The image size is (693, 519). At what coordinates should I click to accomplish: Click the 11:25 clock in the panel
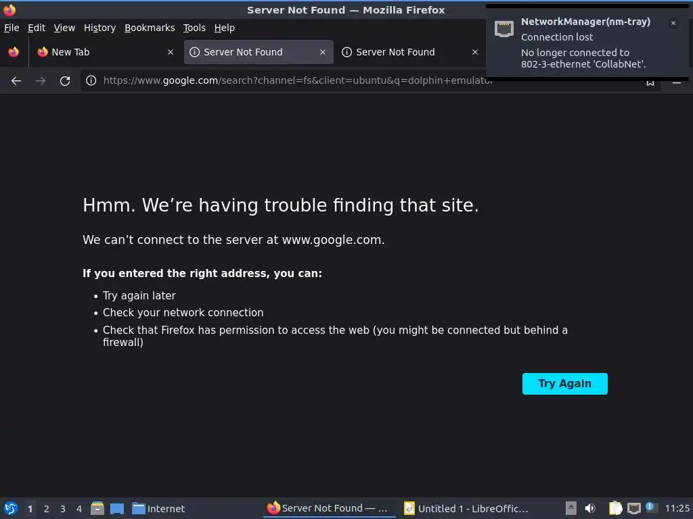[677, 508]
